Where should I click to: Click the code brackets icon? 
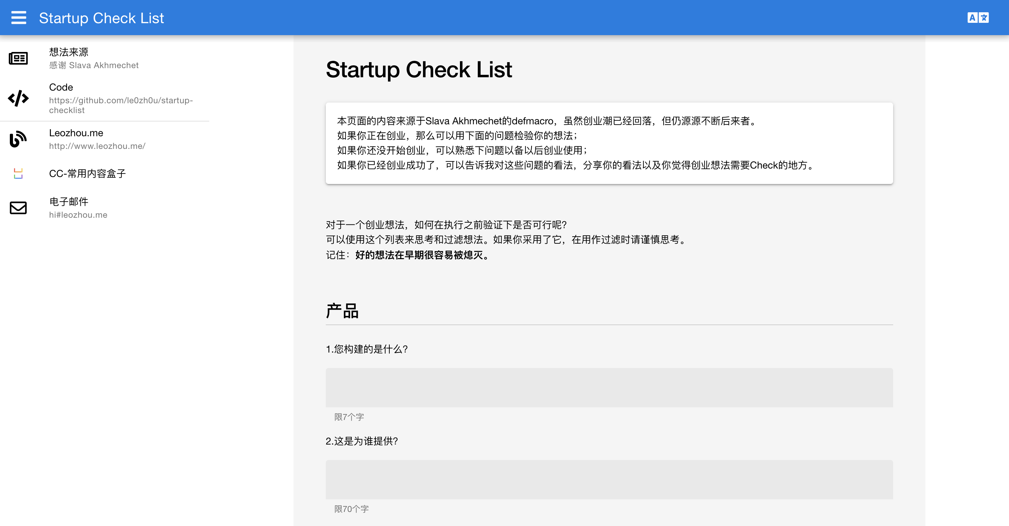[18, 98]
